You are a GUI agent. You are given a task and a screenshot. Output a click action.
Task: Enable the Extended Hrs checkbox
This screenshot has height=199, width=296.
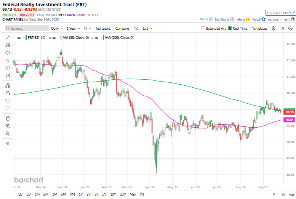(x=203, y=28)
